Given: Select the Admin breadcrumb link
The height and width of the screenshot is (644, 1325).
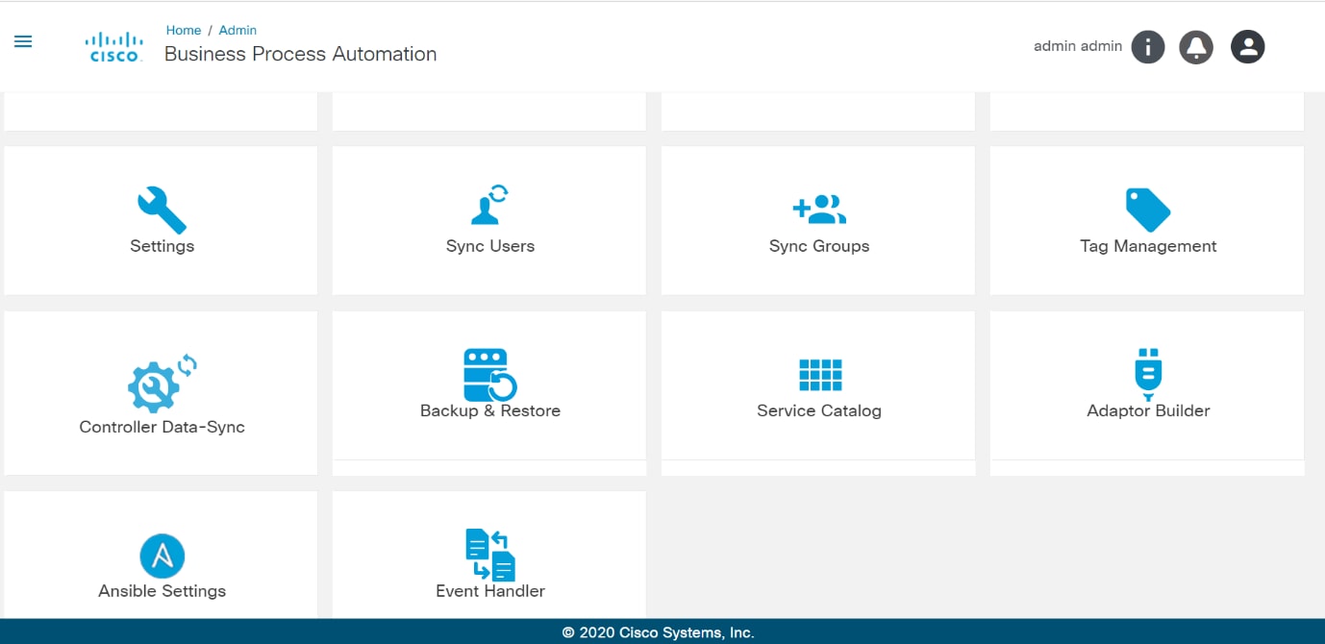Looking at the screenshot, I should point(237,30).
